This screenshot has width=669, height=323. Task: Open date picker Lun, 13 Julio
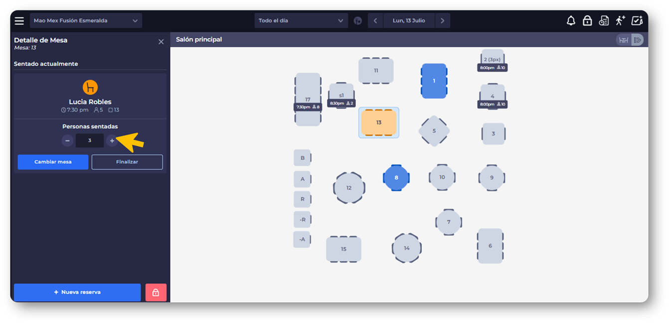click(x=409, y=21)
